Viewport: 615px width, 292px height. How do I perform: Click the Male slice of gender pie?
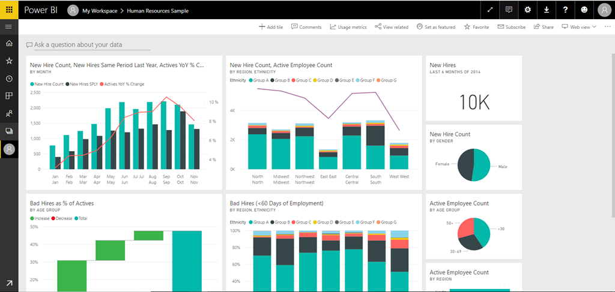point(482,165)
